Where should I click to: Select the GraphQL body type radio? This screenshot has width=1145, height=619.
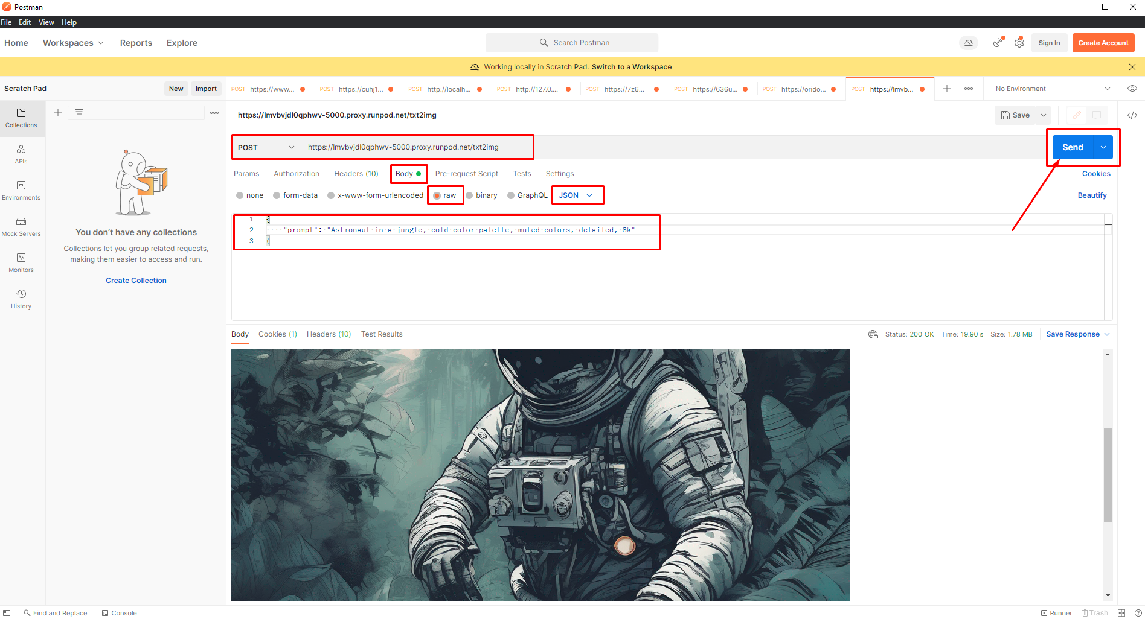(511, 195)
